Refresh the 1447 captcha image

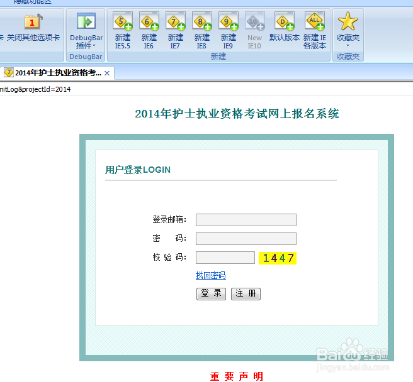[x=278, y=258]
